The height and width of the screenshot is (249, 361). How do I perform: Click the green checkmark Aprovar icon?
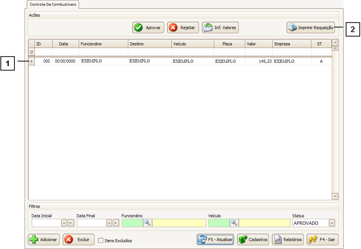138,28
